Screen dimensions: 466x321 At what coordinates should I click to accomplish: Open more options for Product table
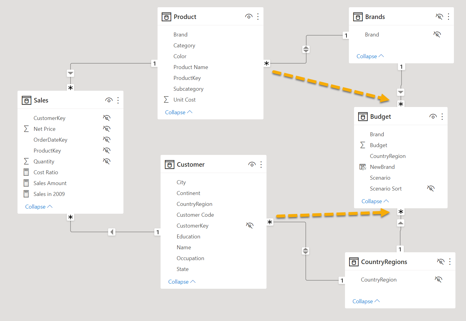tap(258, 17)
